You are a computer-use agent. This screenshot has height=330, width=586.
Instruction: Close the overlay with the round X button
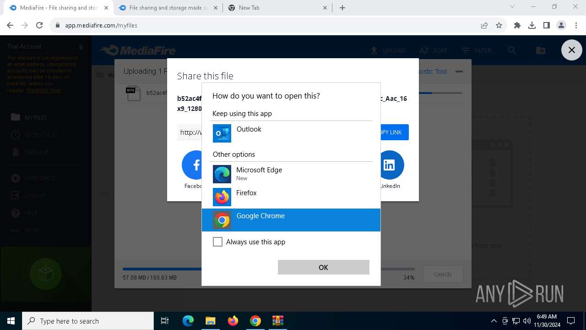click(x=571, y=50)
